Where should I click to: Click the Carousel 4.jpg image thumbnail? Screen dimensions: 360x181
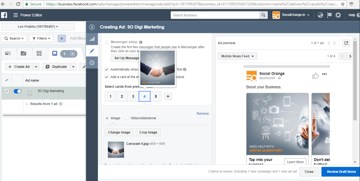(116, 150)
